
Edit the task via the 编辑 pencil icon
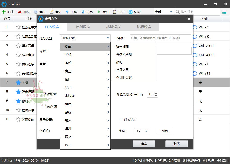[55, 12]
